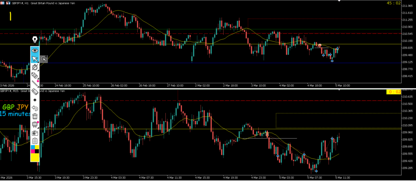Click the gray cursor pointer option beside the arrow
Viewport: 416px width, 181px height.
tap(43, 59)
